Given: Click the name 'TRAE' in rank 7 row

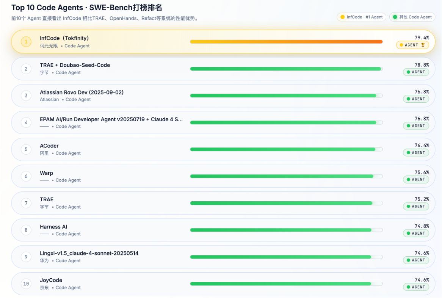Looking at the screenshot, I should coord(47,199).
